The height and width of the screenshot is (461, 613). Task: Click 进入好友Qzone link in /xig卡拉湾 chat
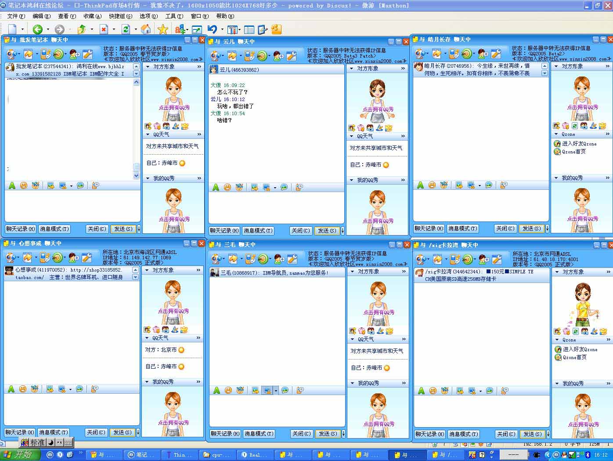pos(580,349)
